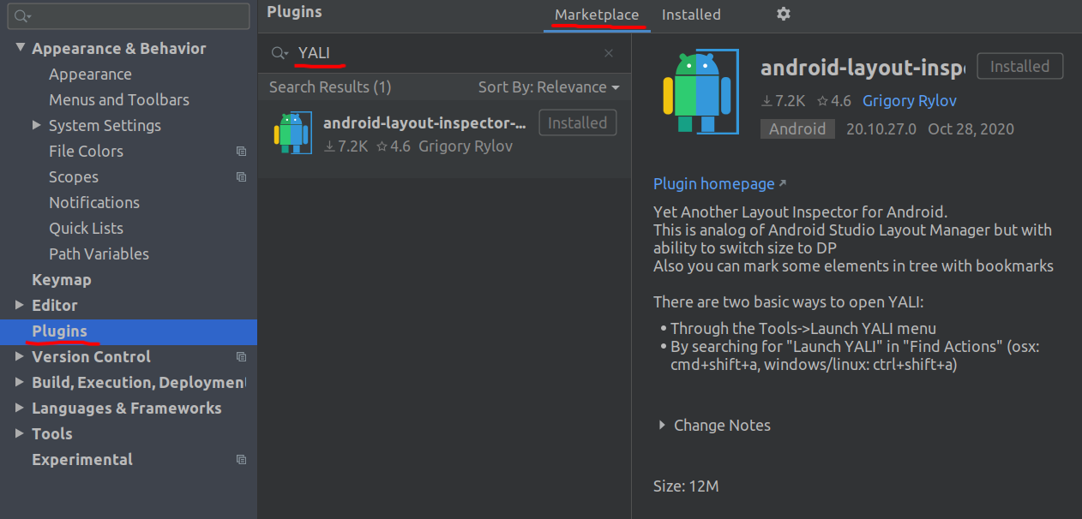Click the android-layout-inspector icon in search results
This screenshot has height=519, width=1082.
coord(292,133)
